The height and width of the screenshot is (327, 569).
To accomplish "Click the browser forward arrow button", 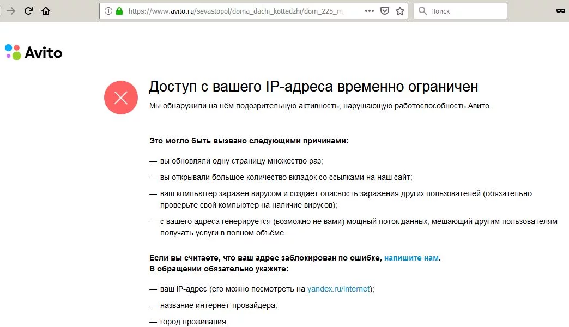I will tap(11, 11).
